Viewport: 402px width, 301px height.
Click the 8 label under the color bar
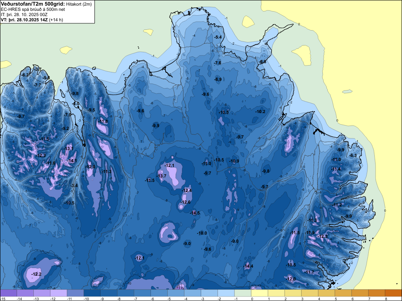point(386,299)
